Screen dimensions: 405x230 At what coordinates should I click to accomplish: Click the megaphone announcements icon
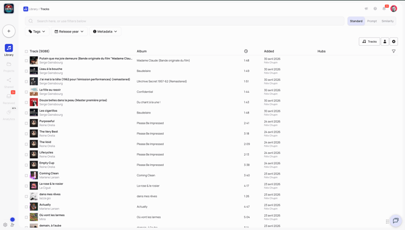click(x=366, y=9)
